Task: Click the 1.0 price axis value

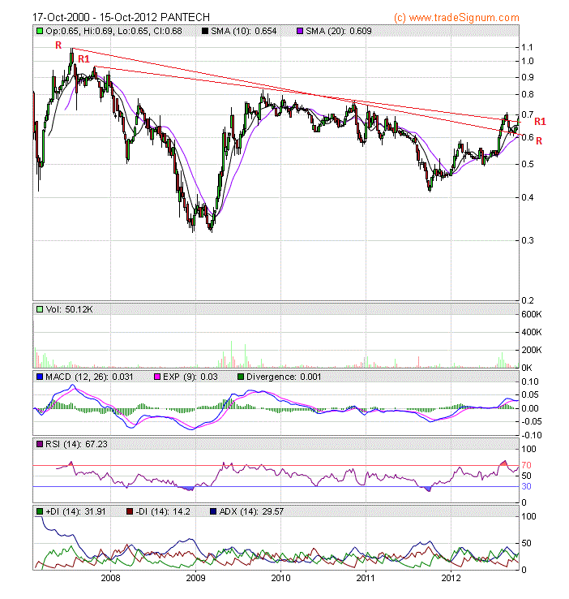Action: (x=528, y=61)
